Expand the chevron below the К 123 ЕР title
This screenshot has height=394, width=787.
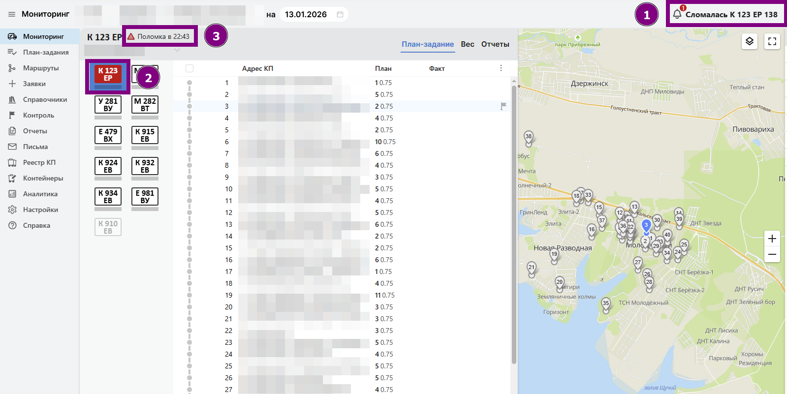(177, 50)
